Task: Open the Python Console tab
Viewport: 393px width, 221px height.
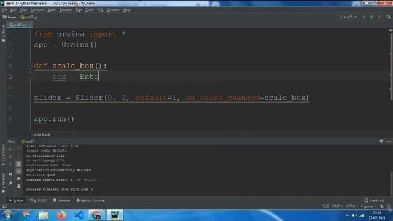Action: [x=90, y=201]
